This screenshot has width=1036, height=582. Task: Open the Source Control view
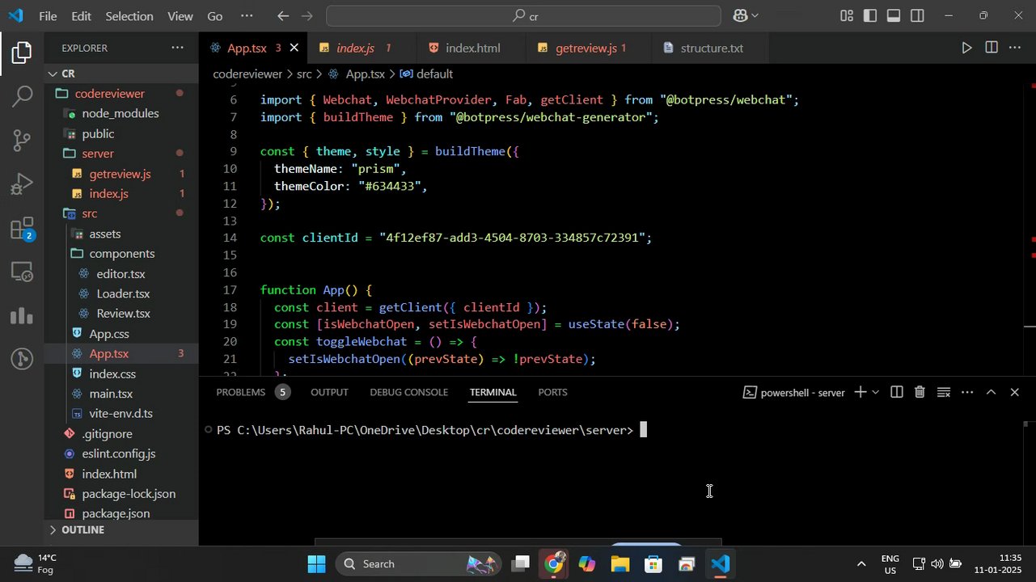[x=22, y=141]
